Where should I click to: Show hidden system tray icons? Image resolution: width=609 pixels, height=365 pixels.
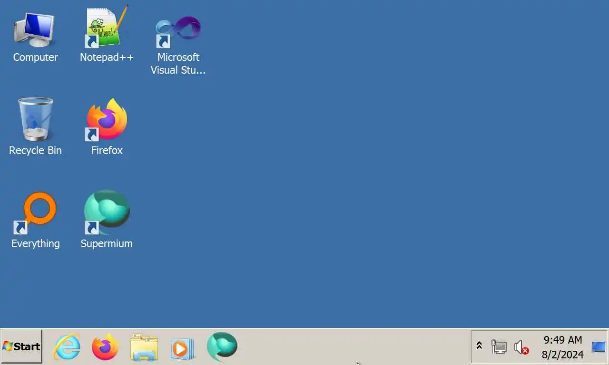480,346
